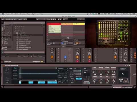Image resolution: width=137 pixels, height=102 pixels.
Task: Toggle Draw Mode pencil in control bar
Action: (59, 19)
